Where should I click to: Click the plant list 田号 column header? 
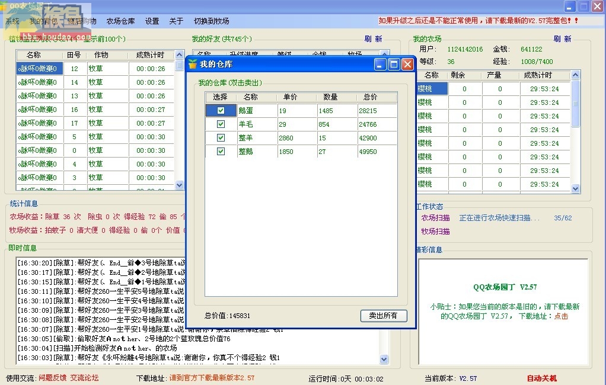click(x=74, y=55)
